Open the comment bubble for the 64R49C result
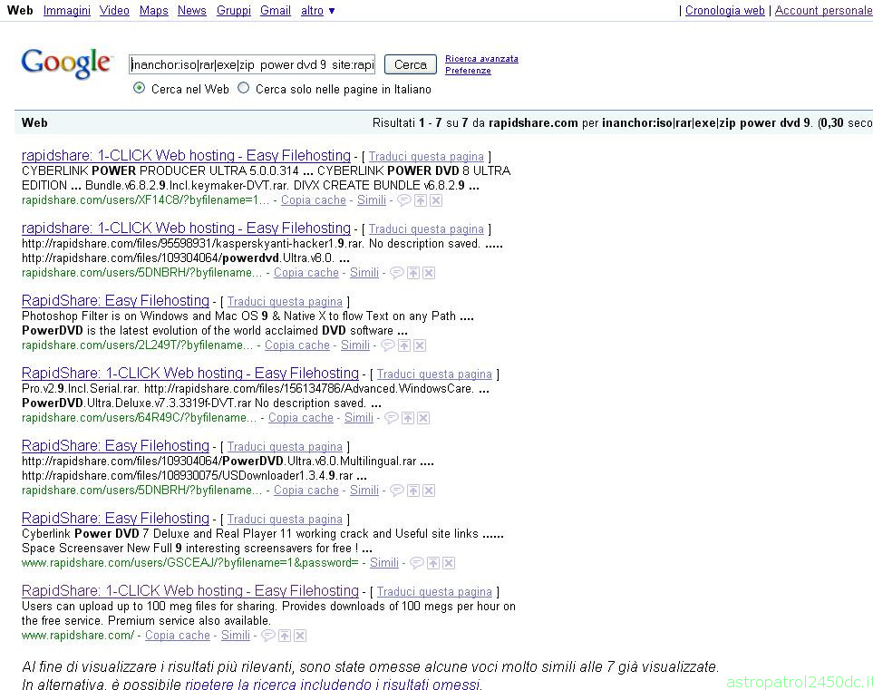The height and width of the screenshot is (690, 873). click(x=392, y=418)
